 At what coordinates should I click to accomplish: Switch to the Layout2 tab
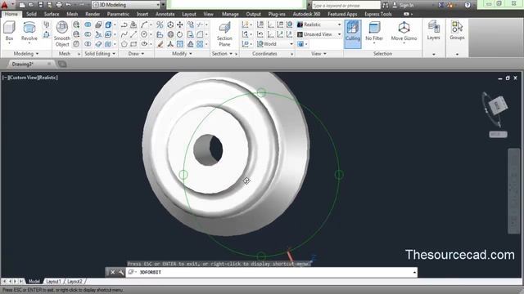pyautogui.click(x=75, y=281)
